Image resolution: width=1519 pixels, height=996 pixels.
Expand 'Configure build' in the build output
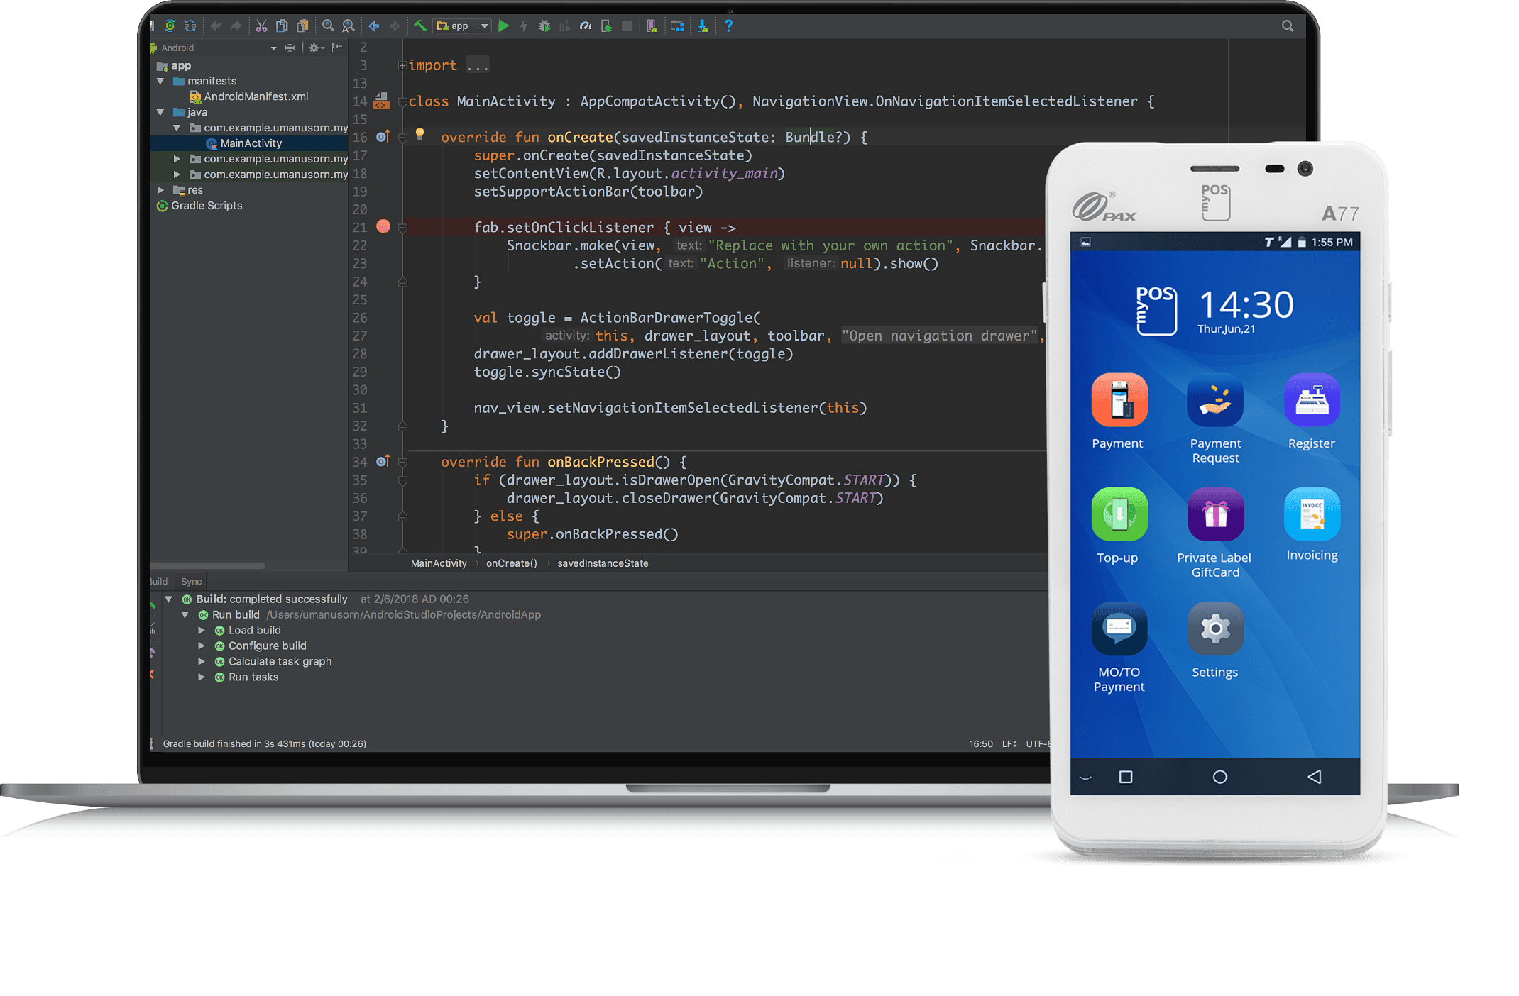click(x=202, y=646)
